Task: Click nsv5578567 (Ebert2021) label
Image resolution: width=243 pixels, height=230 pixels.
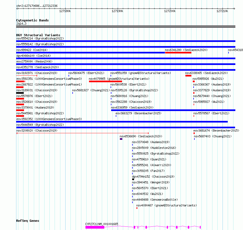Action: coord(211,113)
